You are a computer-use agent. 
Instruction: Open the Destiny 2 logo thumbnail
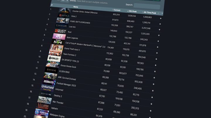point(46,94)
